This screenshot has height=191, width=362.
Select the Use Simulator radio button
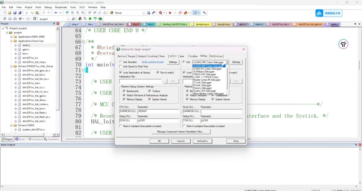click(121, 62)
